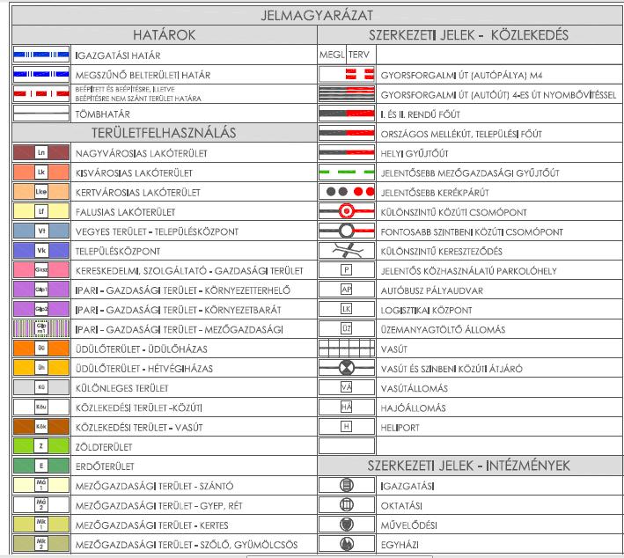Click the LK logisztikai központ symbol
The width and height of the screenshot is (624, 558).
[347, 309]
